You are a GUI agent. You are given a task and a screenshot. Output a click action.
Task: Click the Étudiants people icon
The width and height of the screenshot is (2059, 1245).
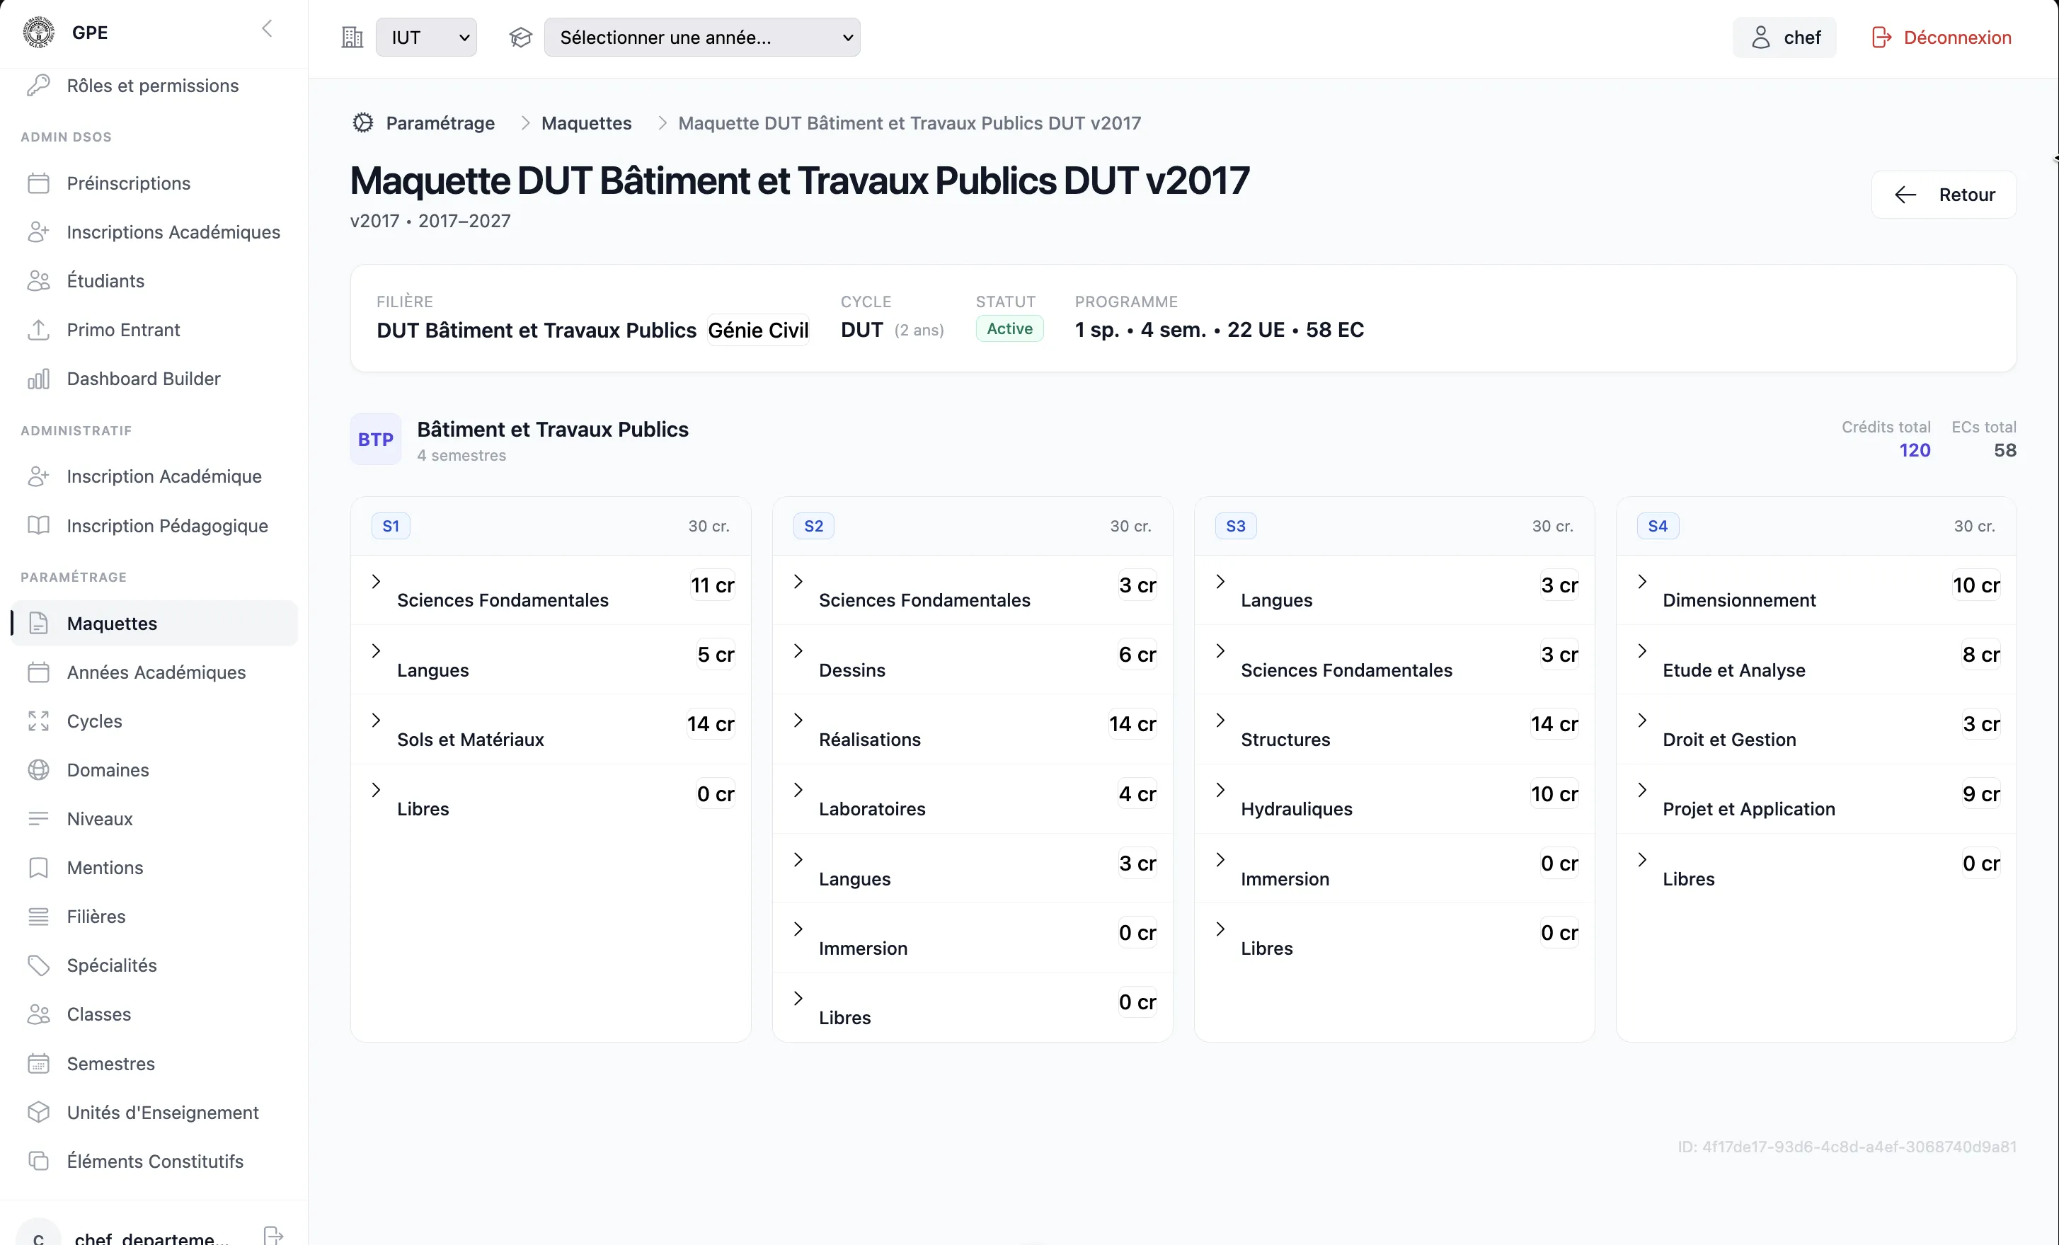pos(38,281)
